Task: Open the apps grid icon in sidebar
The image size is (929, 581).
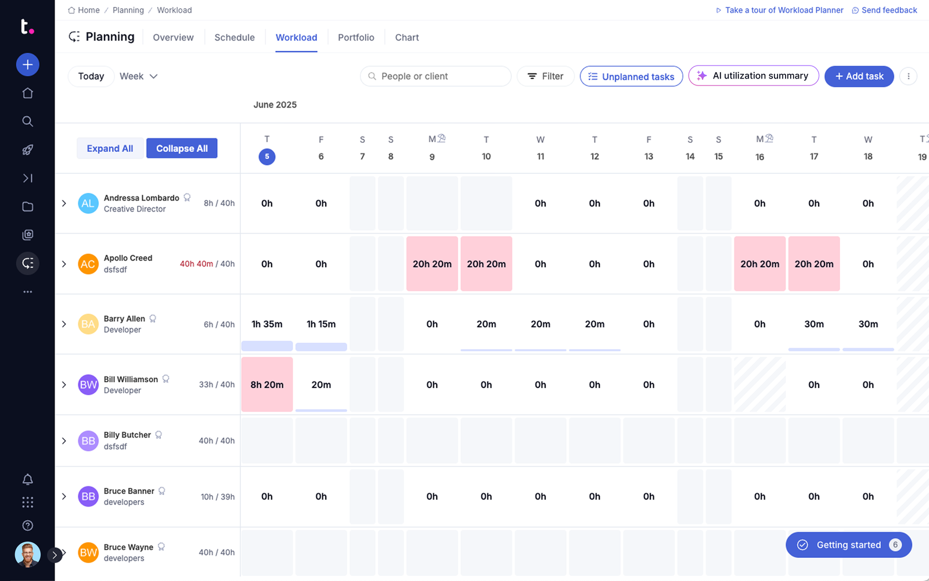Action: click(x=27, y=503)
